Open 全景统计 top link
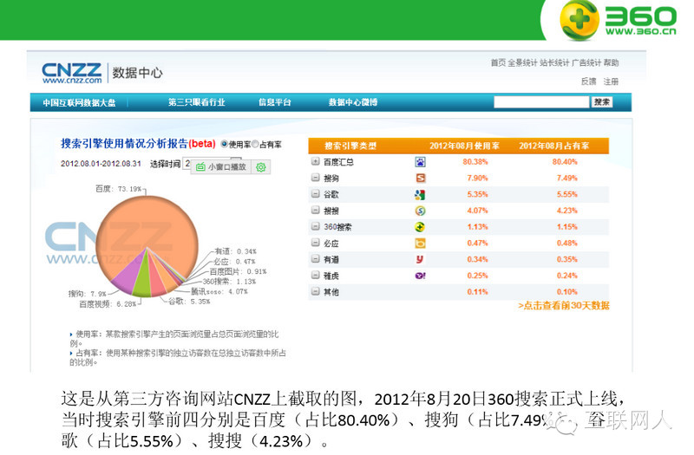The image size is (694, 455). 522,62
